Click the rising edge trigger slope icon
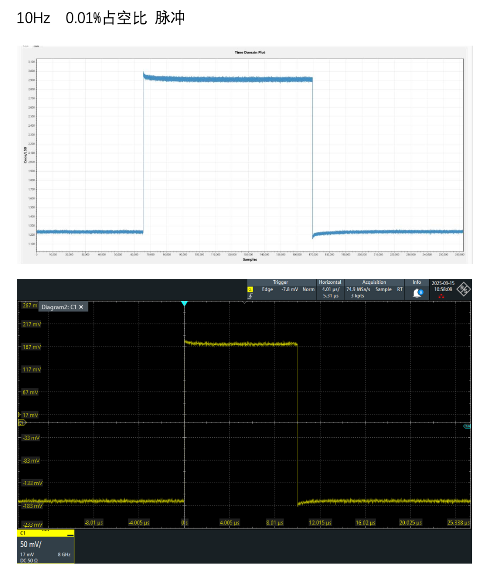 click(x=250, y=296)
